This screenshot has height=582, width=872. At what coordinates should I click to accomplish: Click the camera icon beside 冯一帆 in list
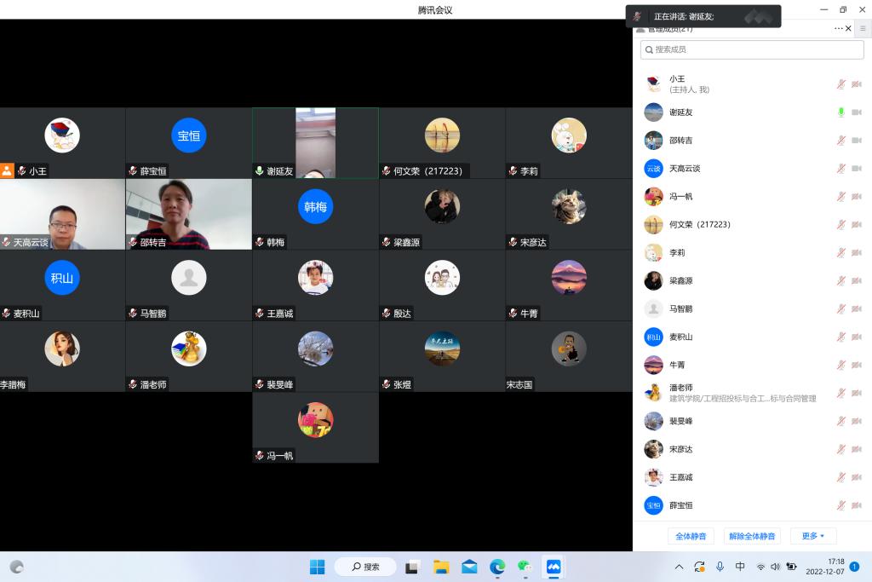coord(857,197)
